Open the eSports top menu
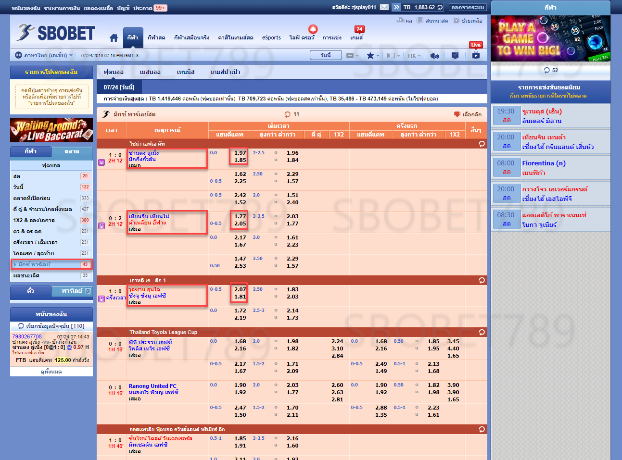This screenshot has height=460, width=622. point(271,37)
